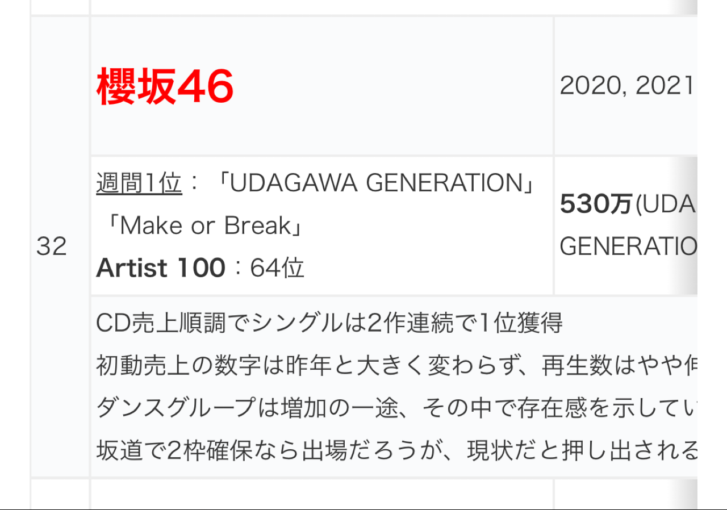Click the word 昨年 in the comments
Screen dimensions: 727x510
tap(310, 366)
